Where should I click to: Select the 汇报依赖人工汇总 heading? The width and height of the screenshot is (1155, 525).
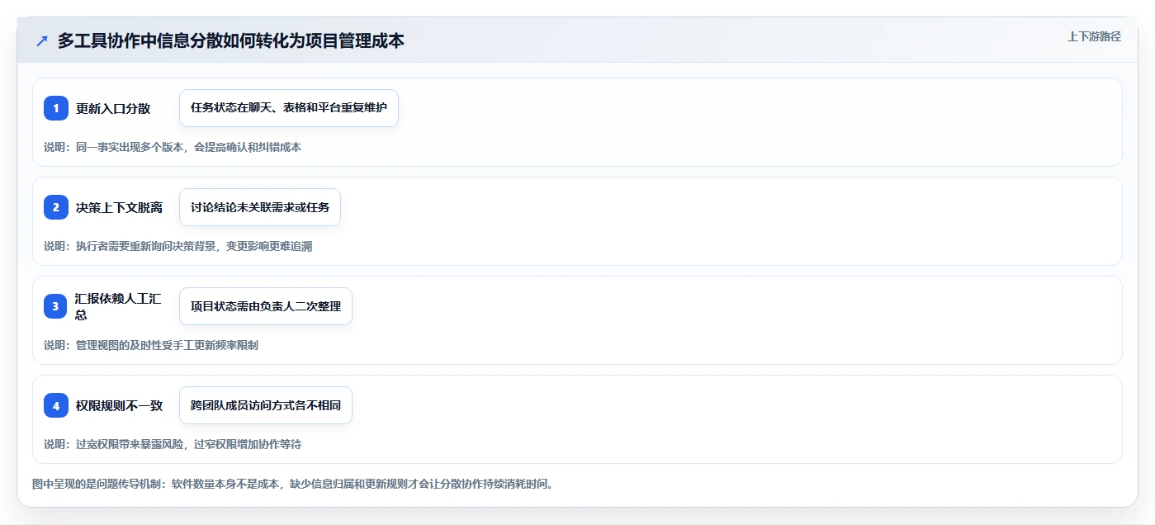pyautogui.click(x=119, y=306)
